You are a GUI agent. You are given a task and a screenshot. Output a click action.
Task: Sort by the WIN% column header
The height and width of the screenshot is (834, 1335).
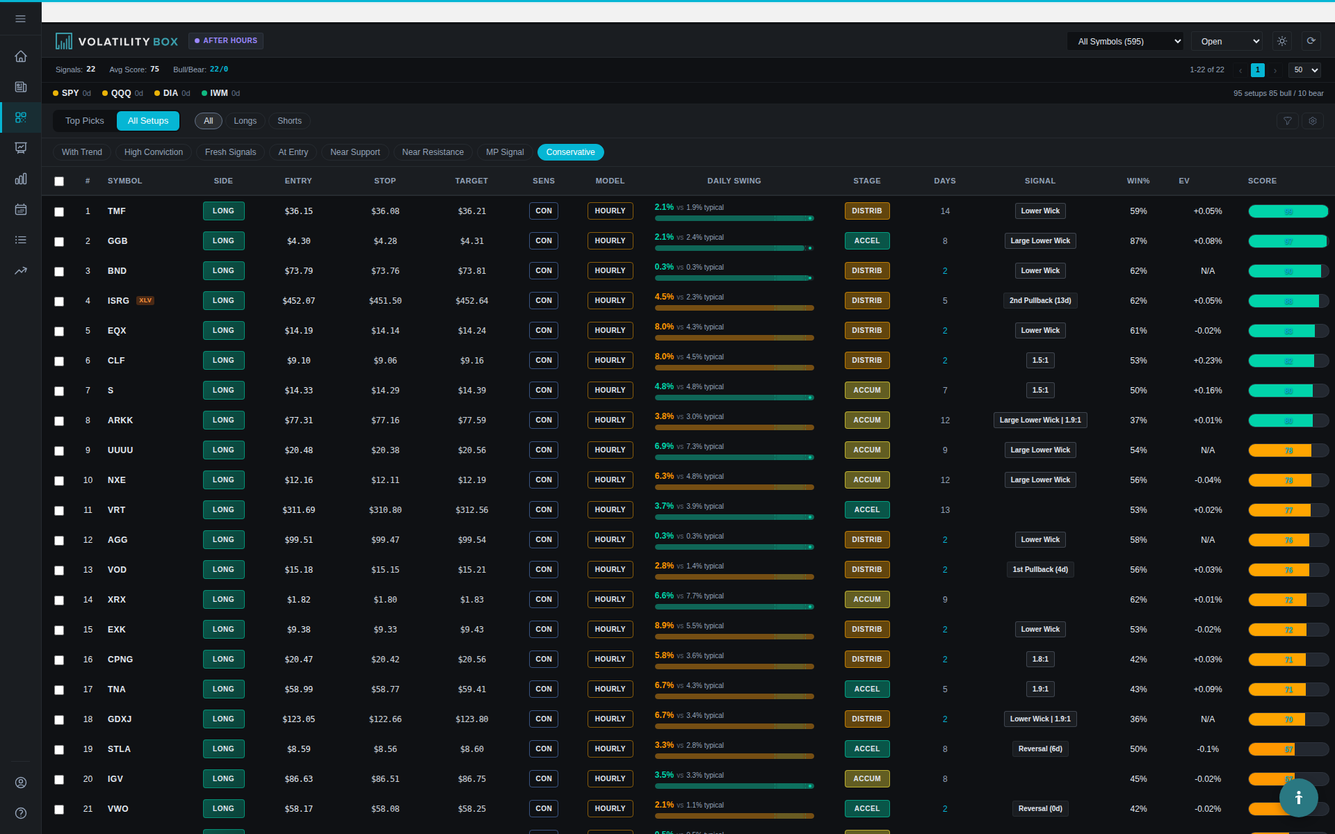(1138, 181)
